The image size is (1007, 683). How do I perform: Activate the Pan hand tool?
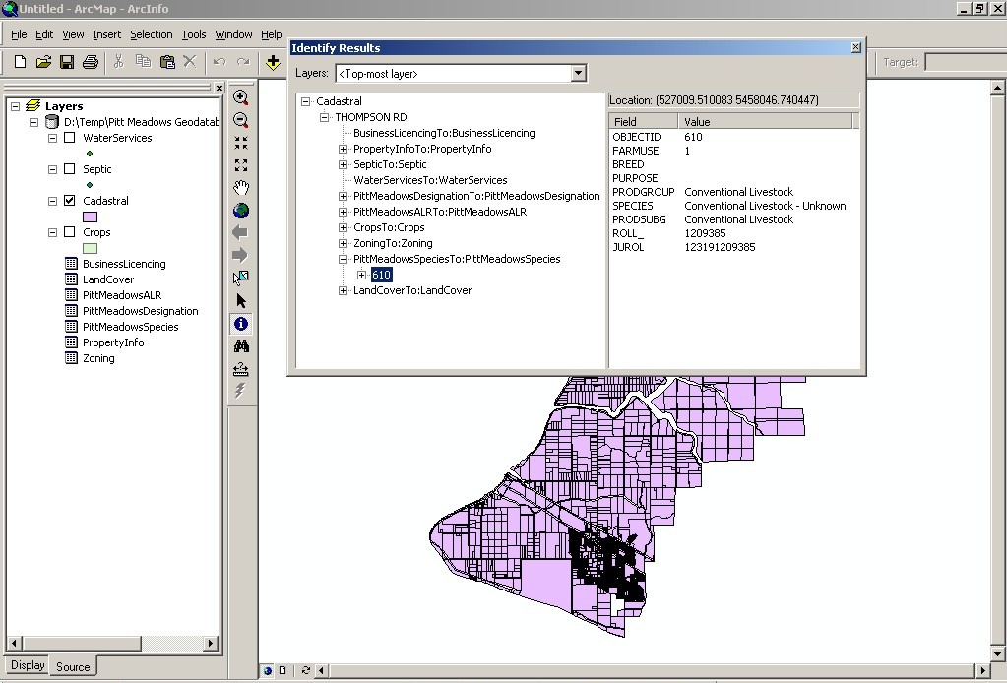[241, 188]
